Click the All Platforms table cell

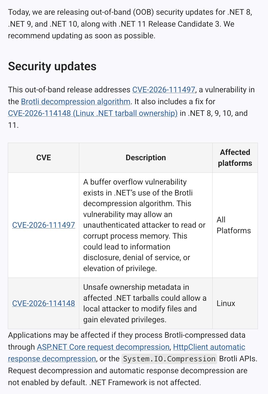pos(235,225)
